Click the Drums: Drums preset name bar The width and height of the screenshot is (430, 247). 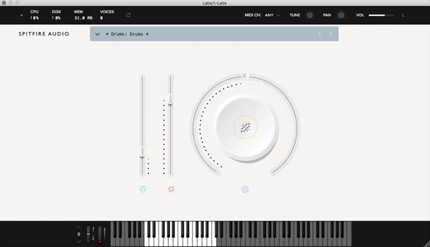click(214, 34)
